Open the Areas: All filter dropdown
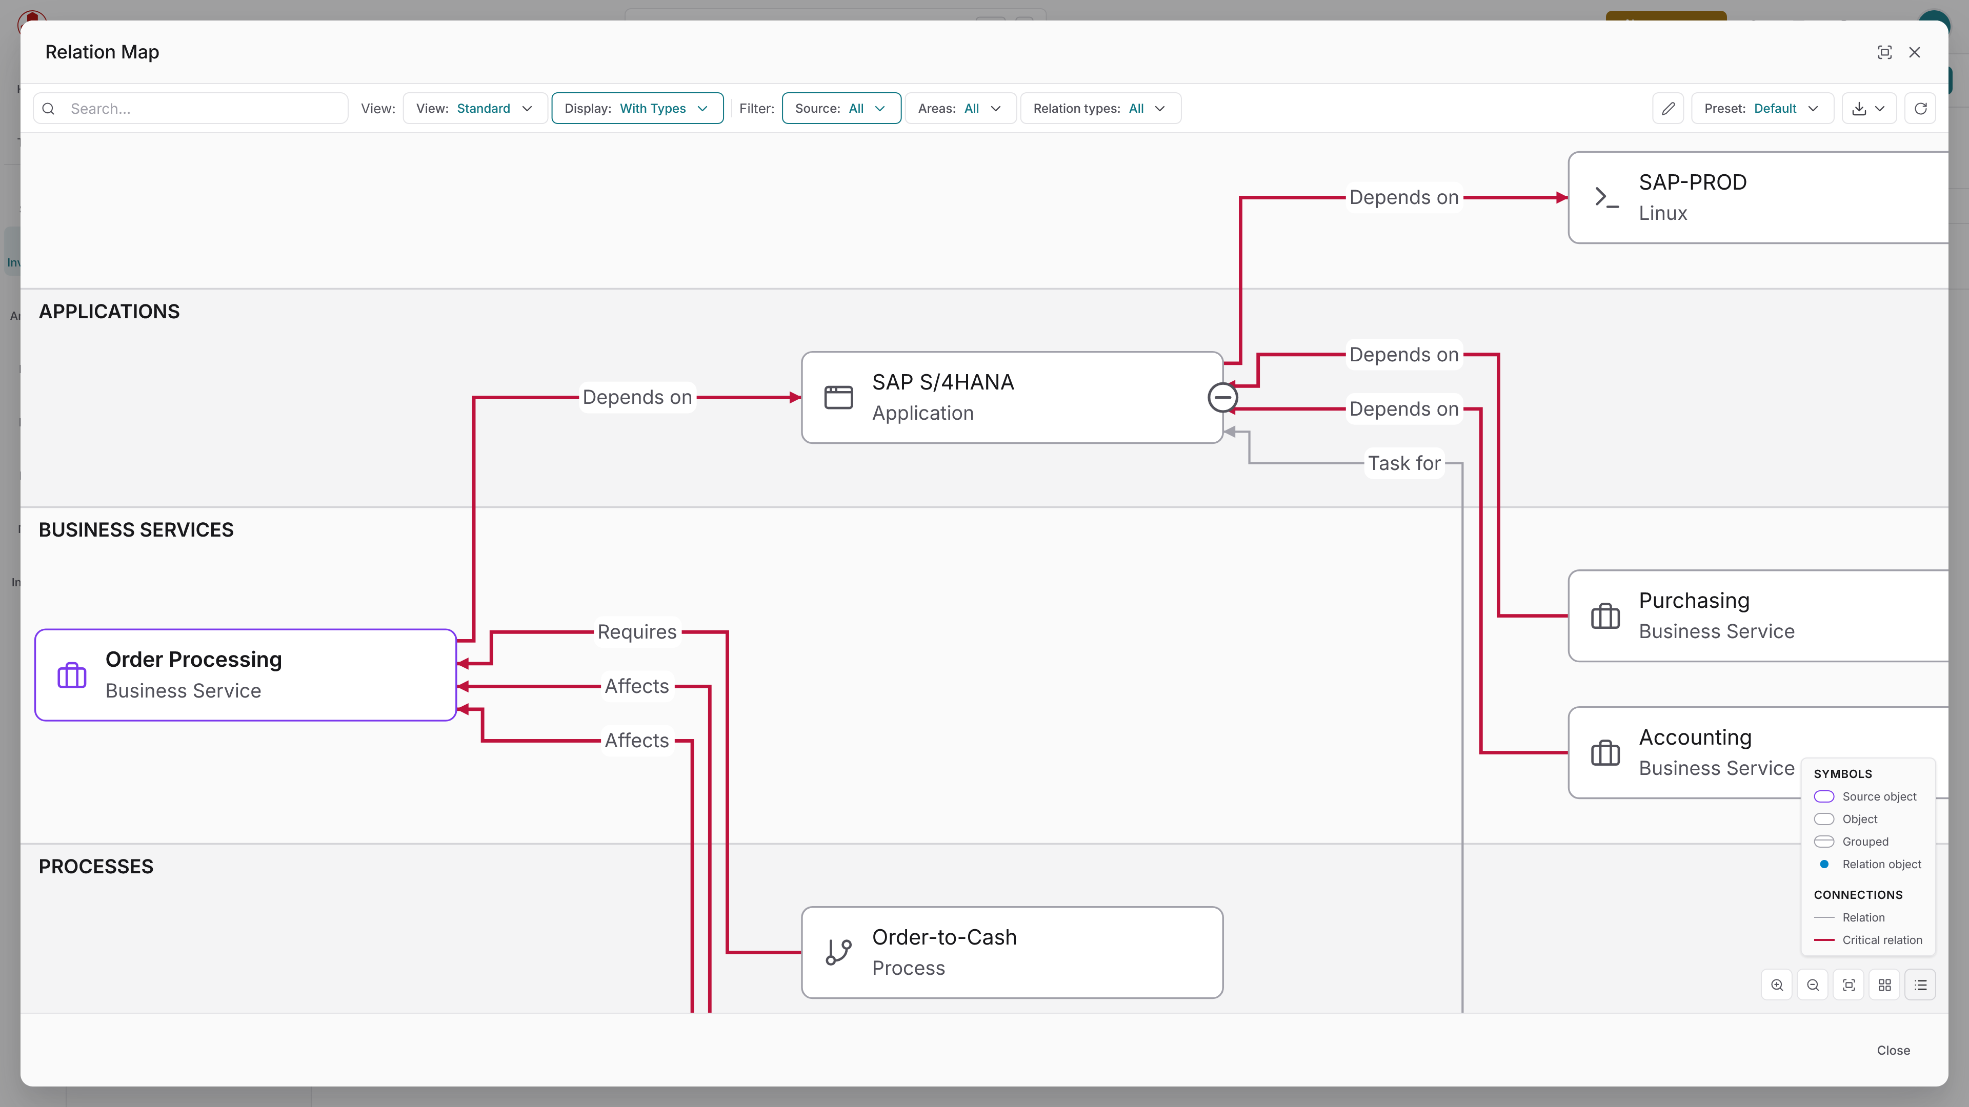The width and height of the screenshot is (1969, 1107). [960, 109]
